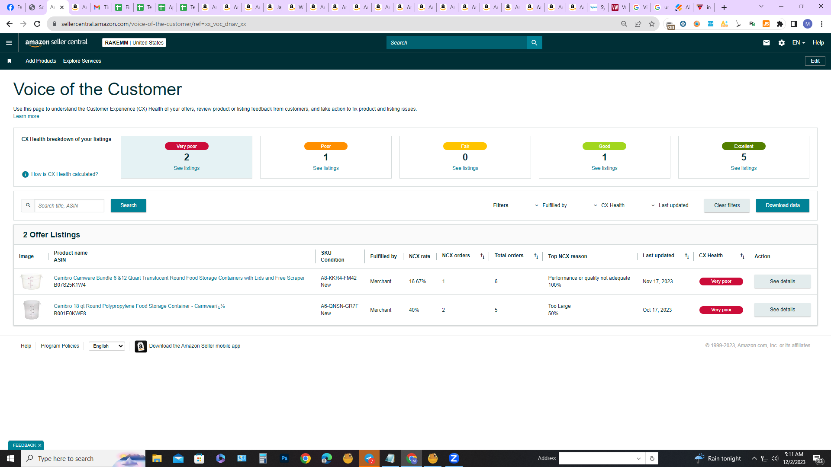Click the Learn more link
831x467 pixels.
pyautogui.click(x=26, y=116)
